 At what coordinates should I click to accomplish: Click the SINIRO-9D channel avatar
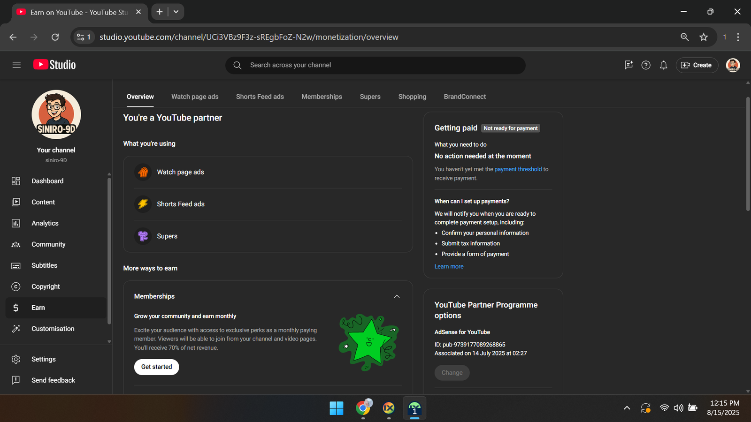point(56,114)
